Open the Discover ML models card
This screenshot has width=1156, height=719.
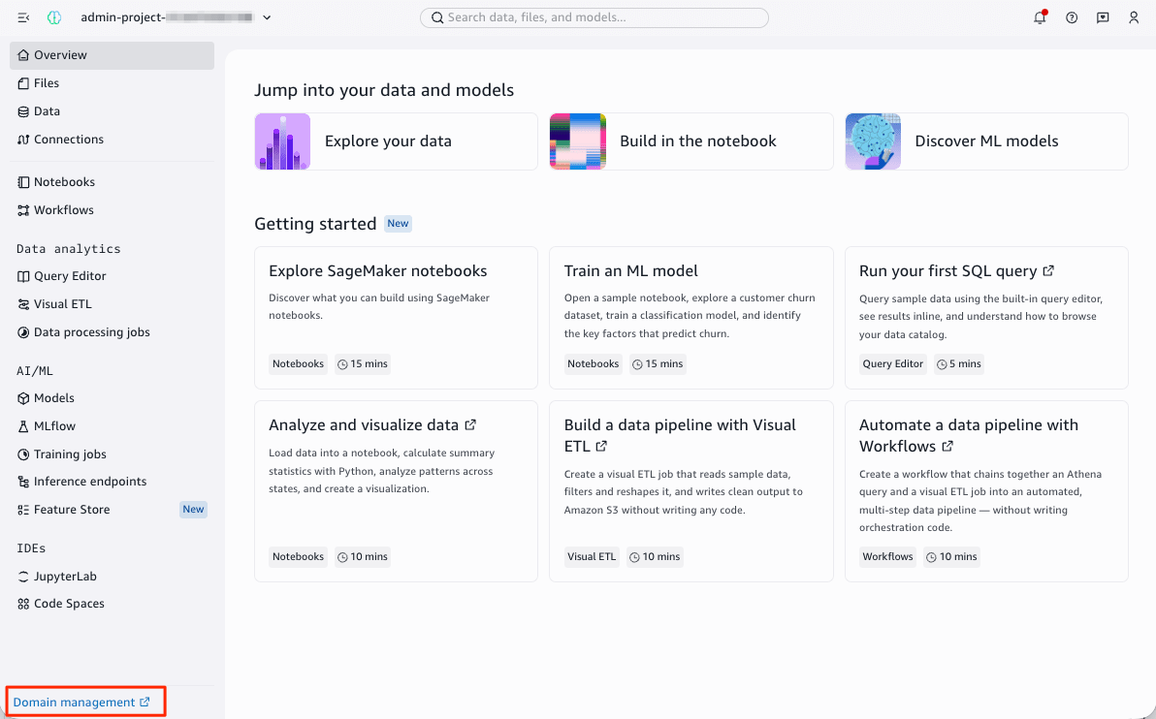(986, 141)
